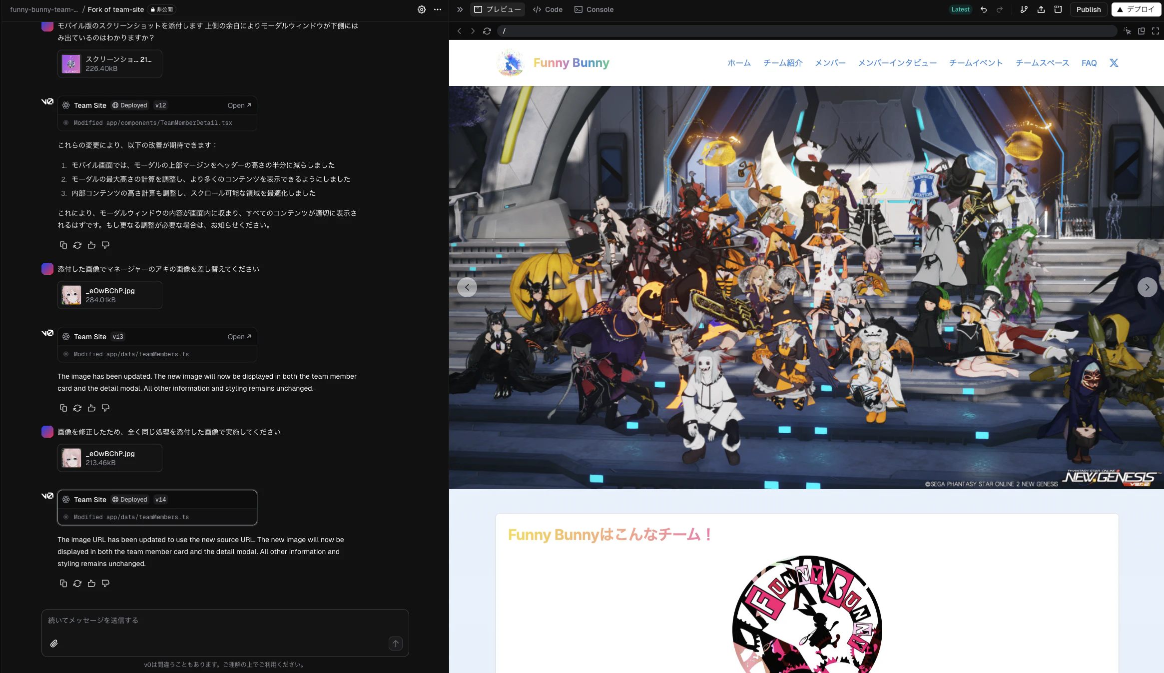
Task: Click the Fork of team-site project name
Action: click(x=116, y=9)
